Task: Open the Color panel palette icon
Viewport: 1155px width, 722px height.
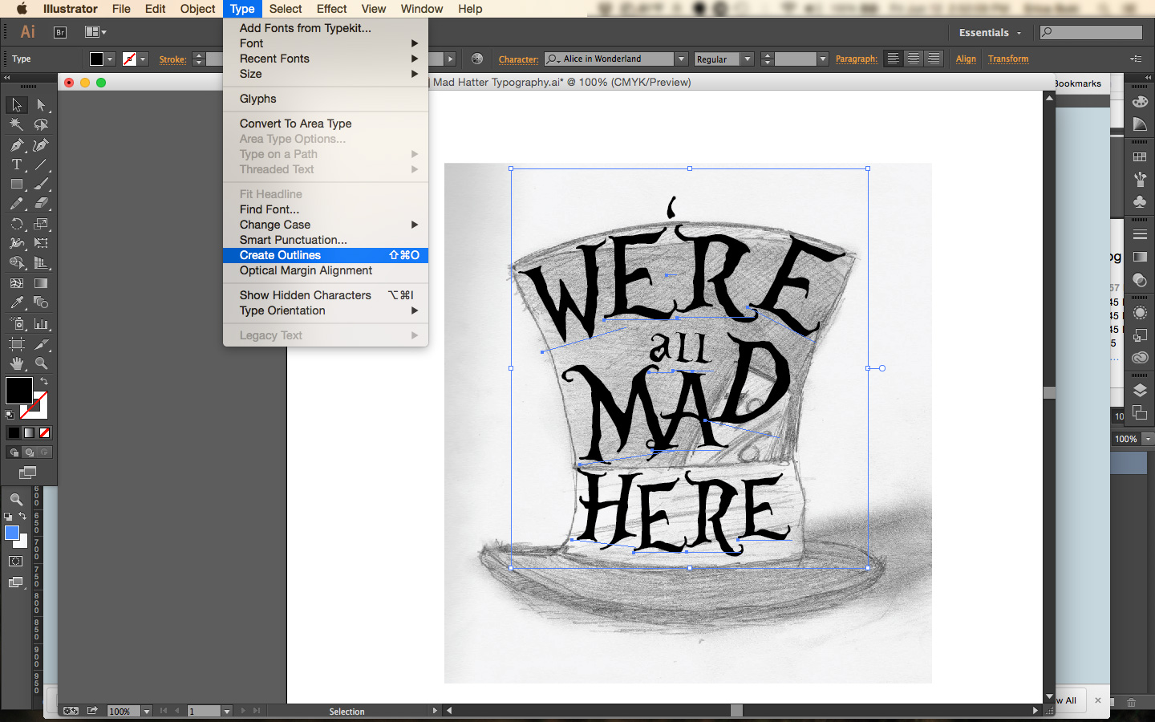Action: (x=1140, y=102)
